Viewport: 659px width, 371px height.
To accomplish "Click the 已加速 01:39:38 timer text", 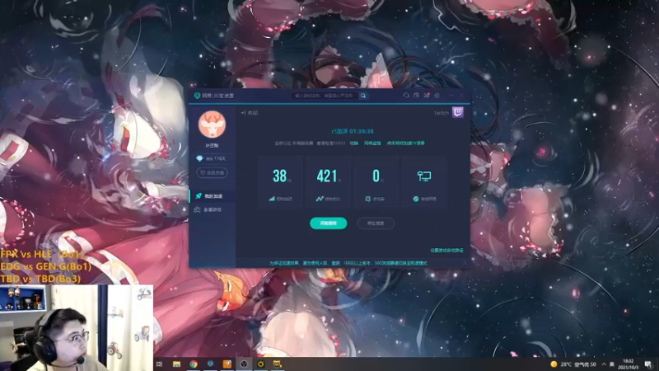I will [x=353, y=131].
